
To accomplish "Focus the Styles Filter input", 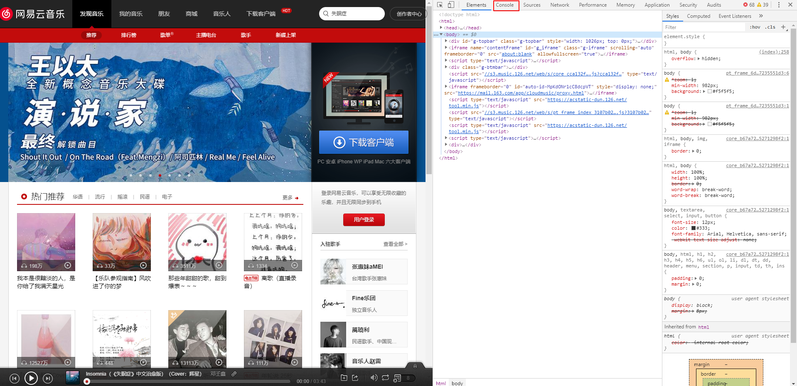I will pyautogui.click(x=704, y=27).
